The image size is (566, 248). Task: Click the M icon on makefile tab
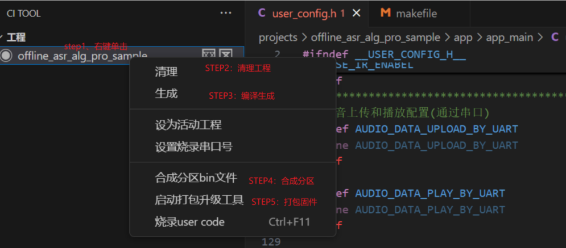tap(385, 13)
